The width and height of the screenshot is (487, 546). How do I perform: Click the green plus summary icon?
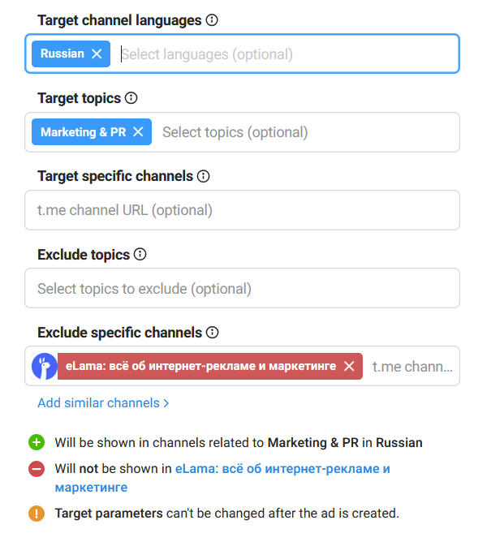(37, 443)
